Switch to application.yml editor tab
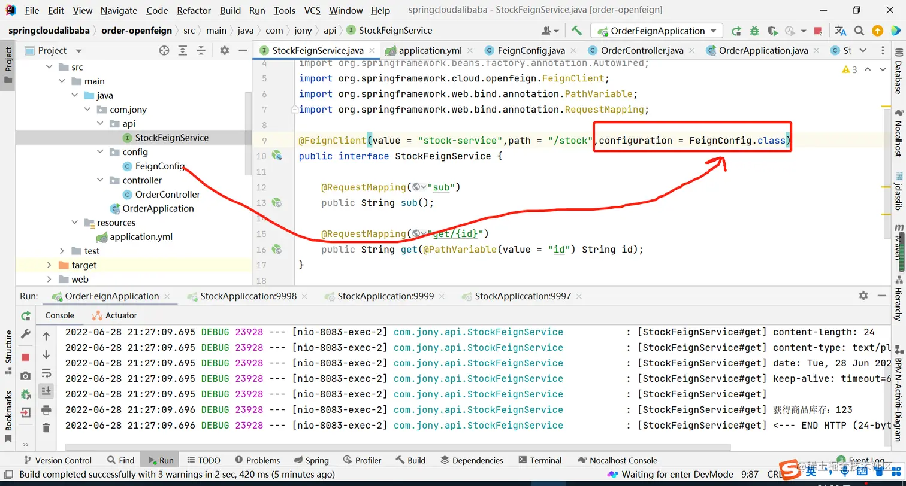Image resolution: width=906 pixels, height=486 pixels. point(429,51)
